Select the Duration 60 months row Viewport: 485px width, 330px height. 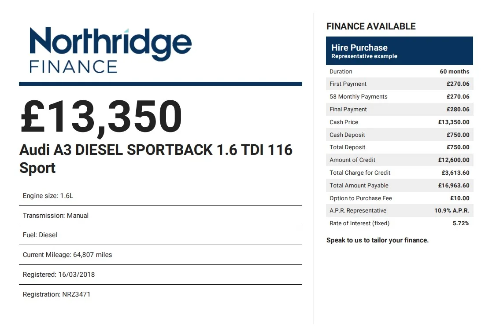399,71
